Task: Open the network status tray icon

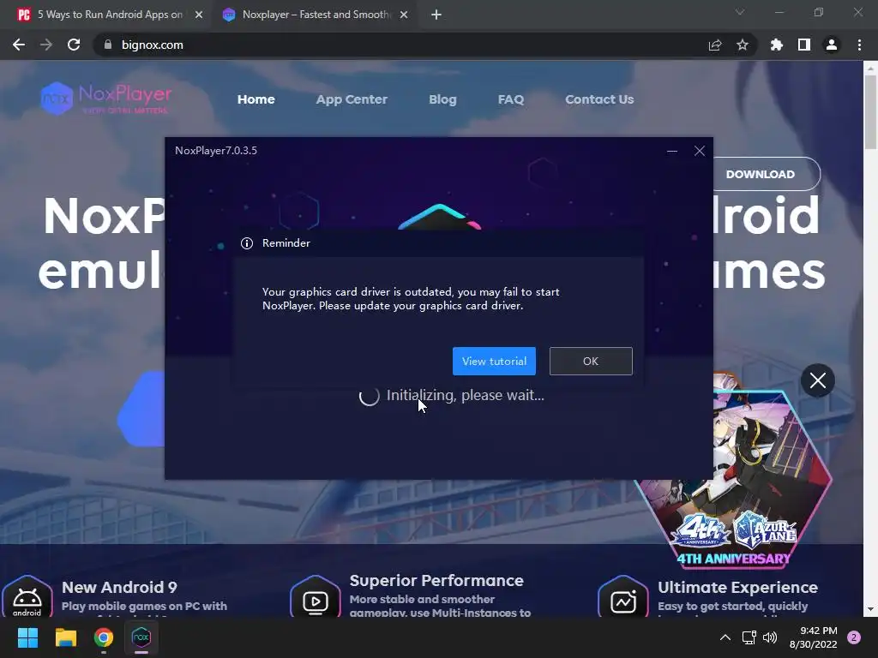Action: coord(749,637)
